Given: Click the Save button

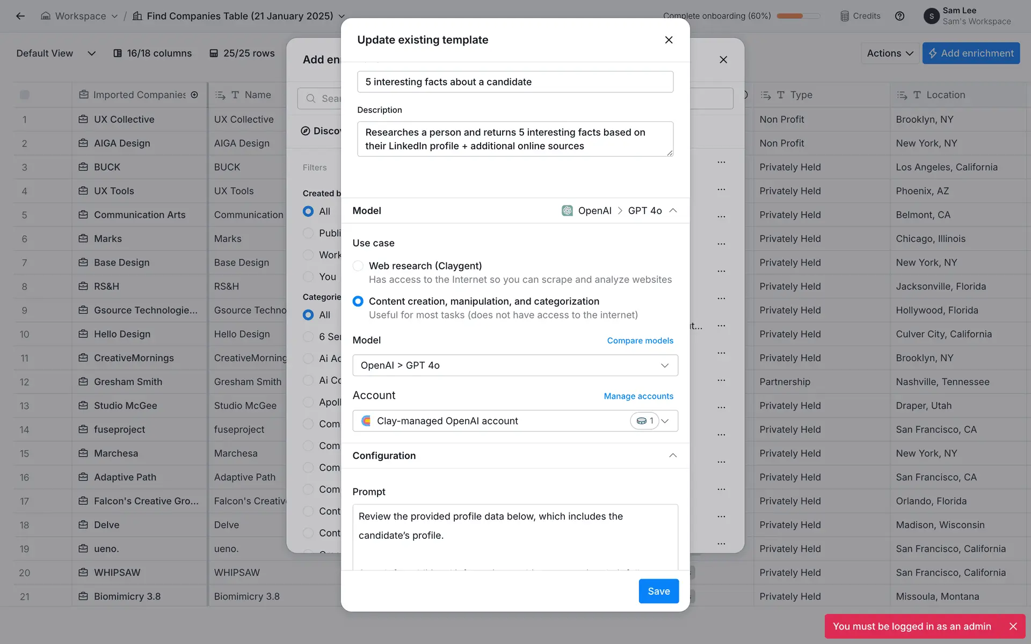Looking at the screenshot, I should [658, 591].
